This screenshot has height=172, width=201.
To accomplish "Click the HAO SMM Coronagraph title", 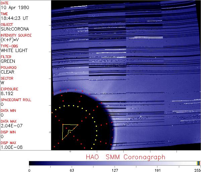I will pyautogui.click(x=126, y=157).
